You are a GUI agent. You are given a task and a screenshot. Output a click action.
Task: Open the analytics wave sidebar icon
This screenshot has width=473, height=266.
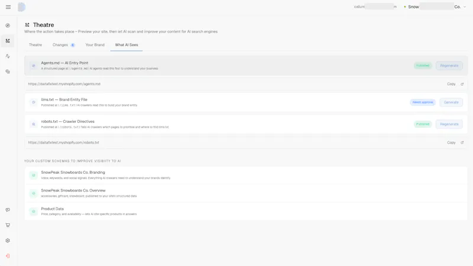(x=8, y=56)
